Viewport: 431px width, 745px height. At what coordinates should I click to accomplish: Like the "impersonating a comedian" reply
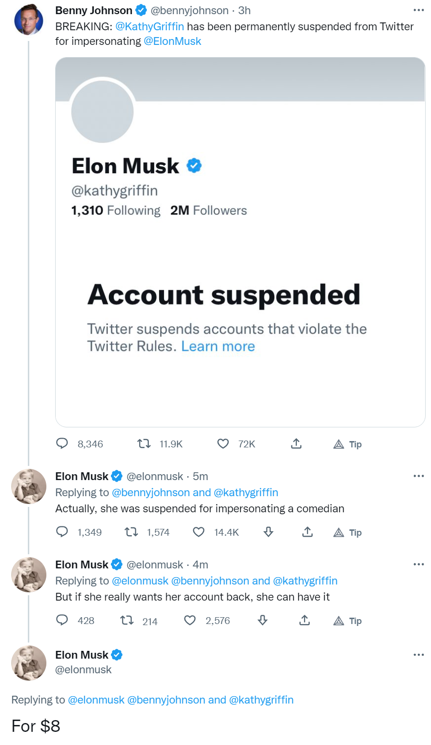(199, 532)
